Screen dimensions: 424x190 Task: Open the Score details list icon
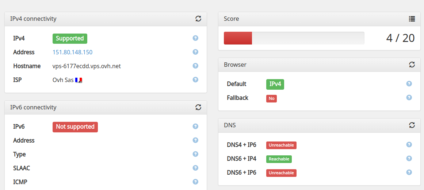(x=412, y=19)
